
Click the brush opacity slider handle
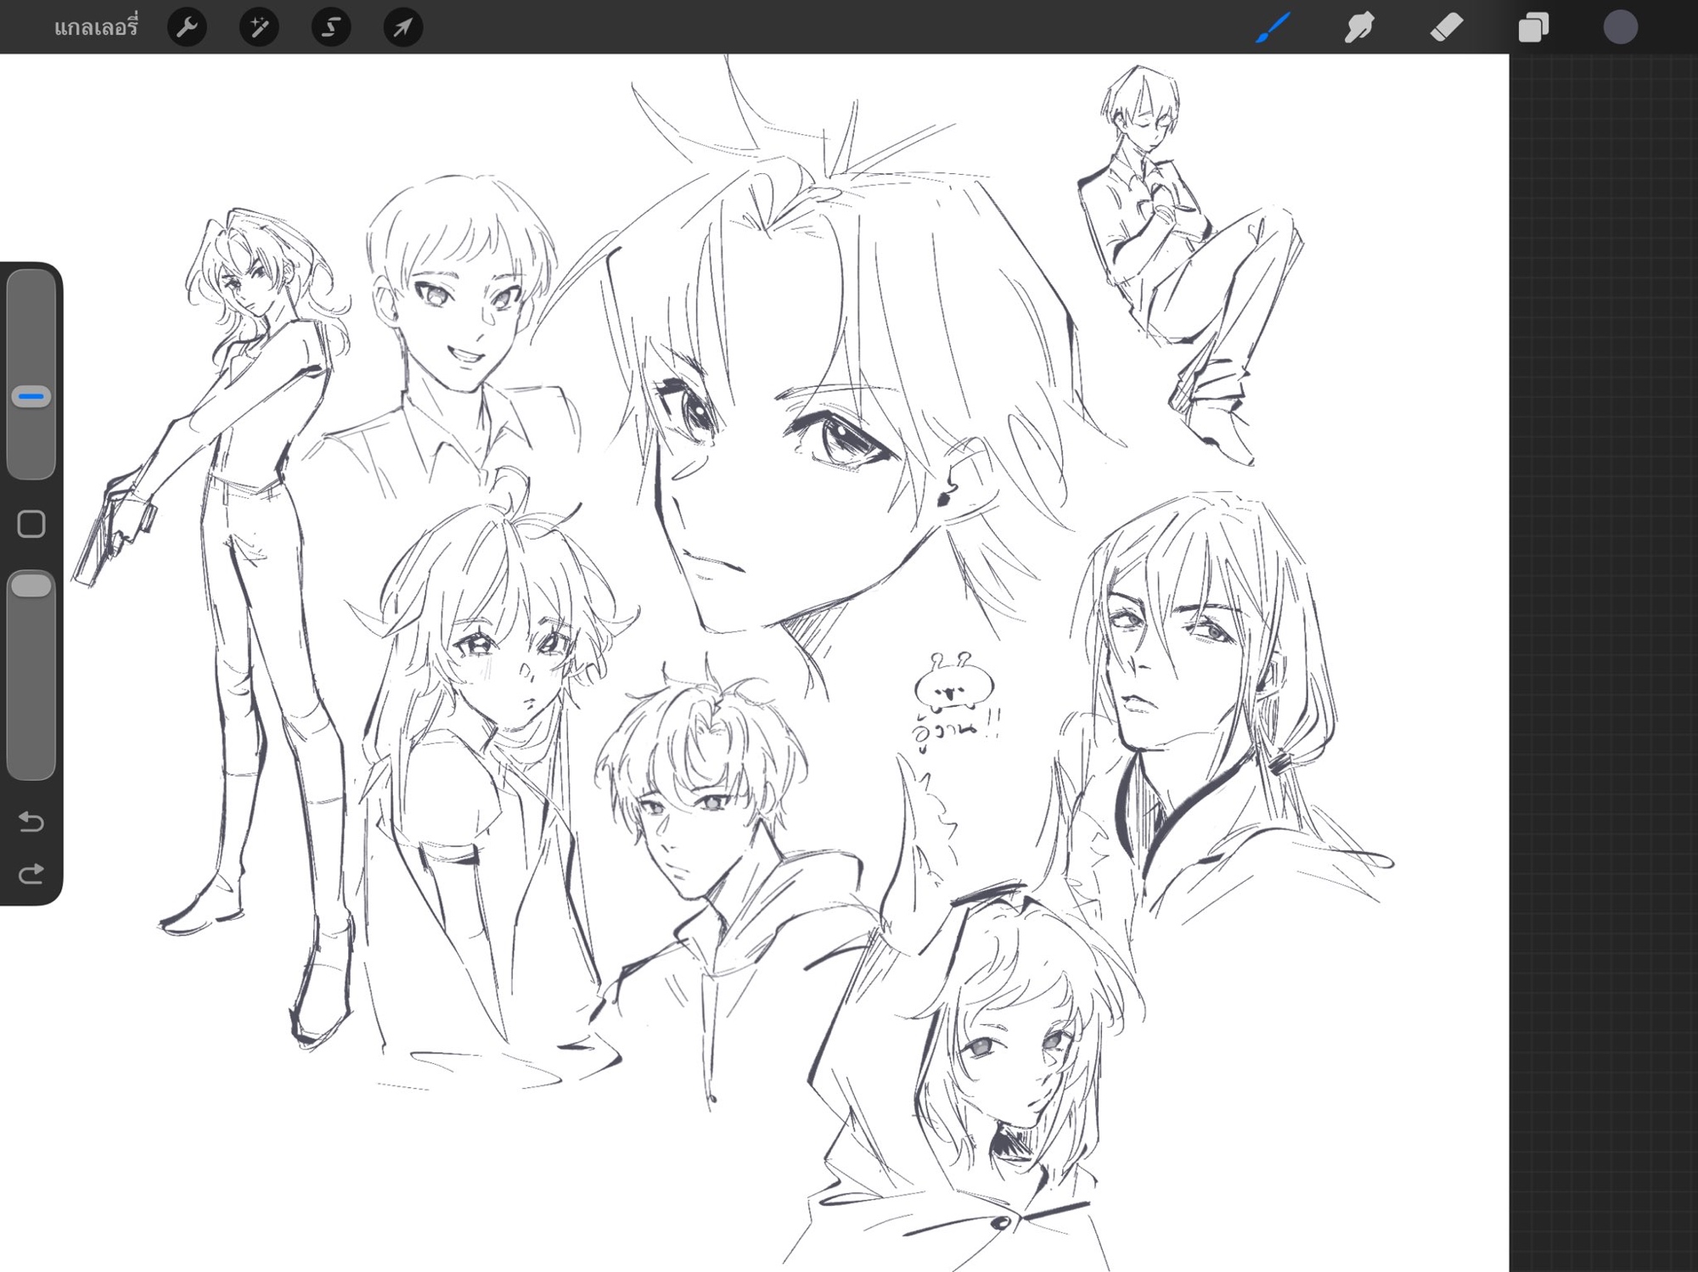coord(31,586)
